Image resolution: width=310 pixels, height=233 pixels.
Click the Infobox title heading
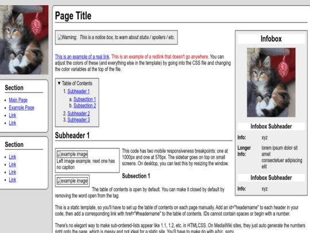click(x=271, y=39)
